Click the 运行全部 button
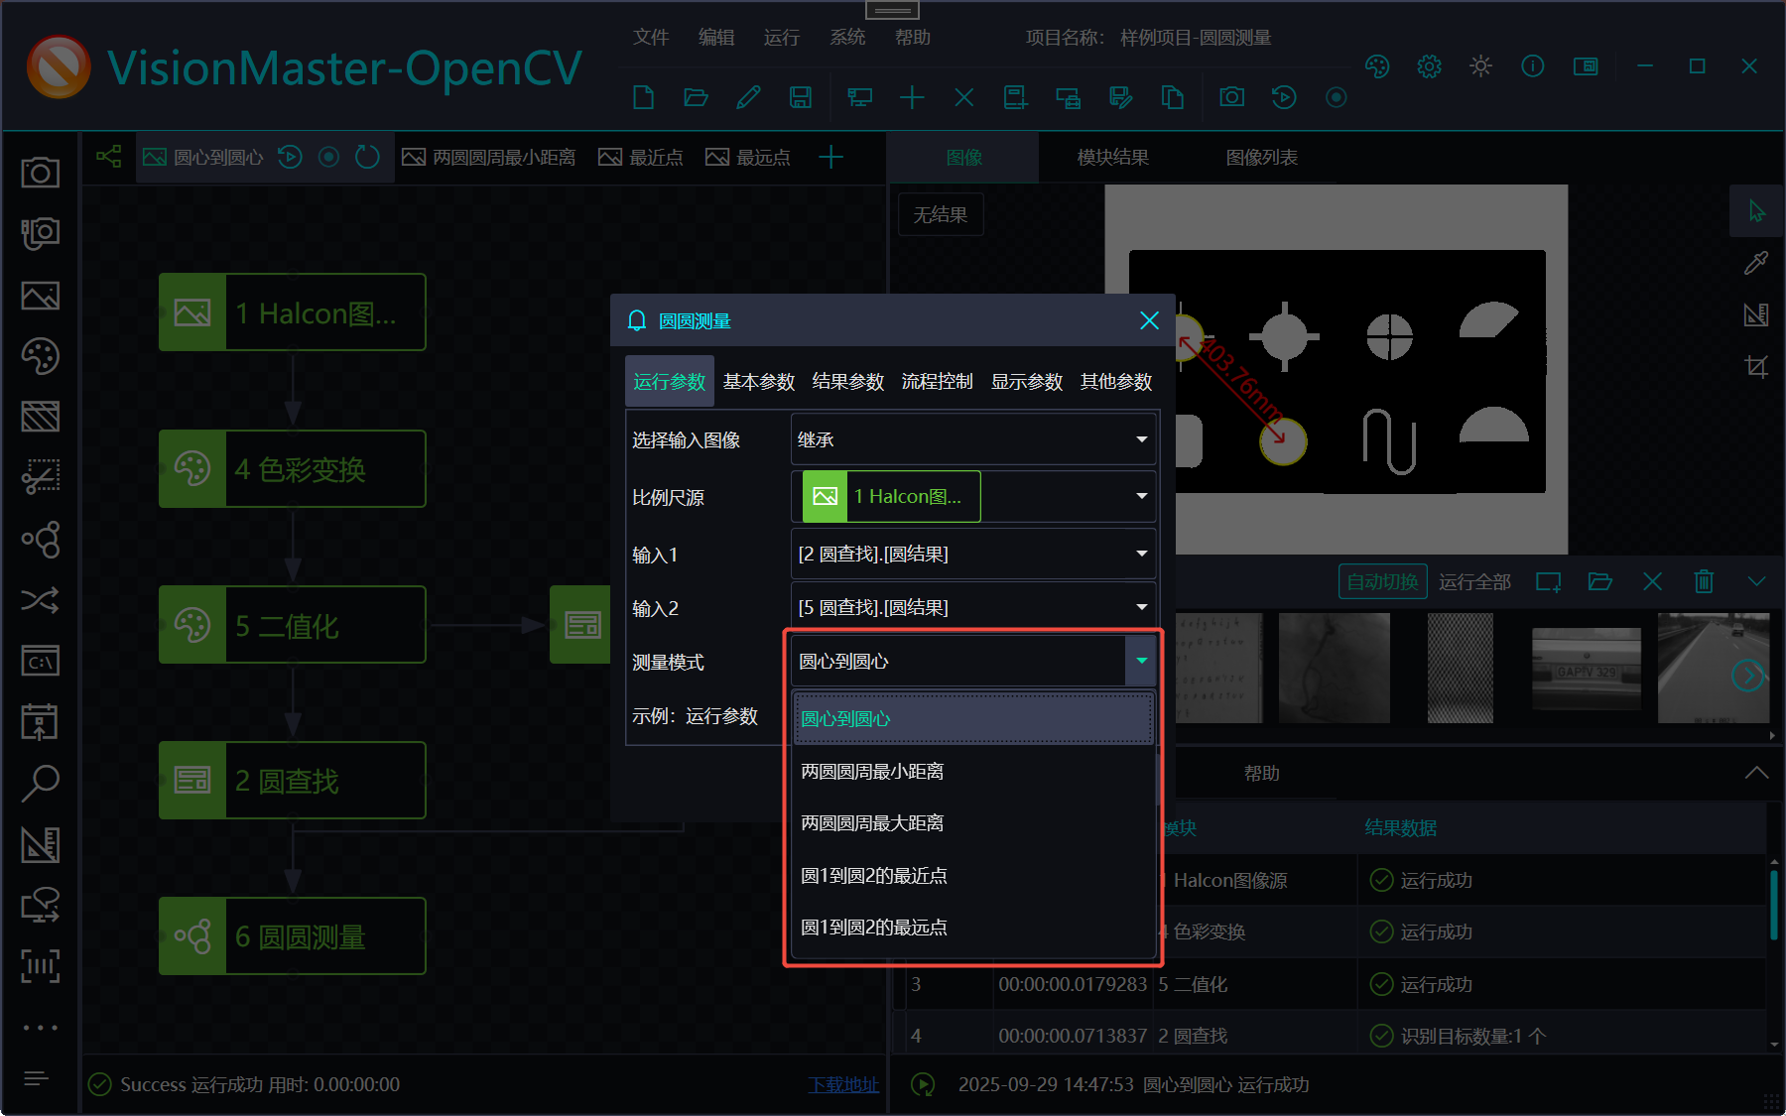The image size is (1786, 1116). point(1474,581)
